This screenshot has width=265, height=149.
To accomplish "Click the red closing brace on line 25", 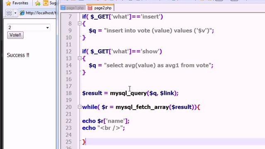I will pos(84,142).
